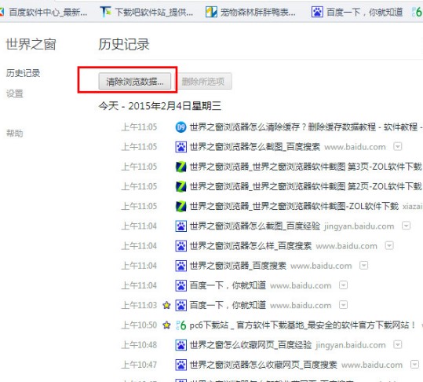
Task: Click Baidu favicon of 怎么样_百度搜索 entry
Action: click(x=181, y=246)
